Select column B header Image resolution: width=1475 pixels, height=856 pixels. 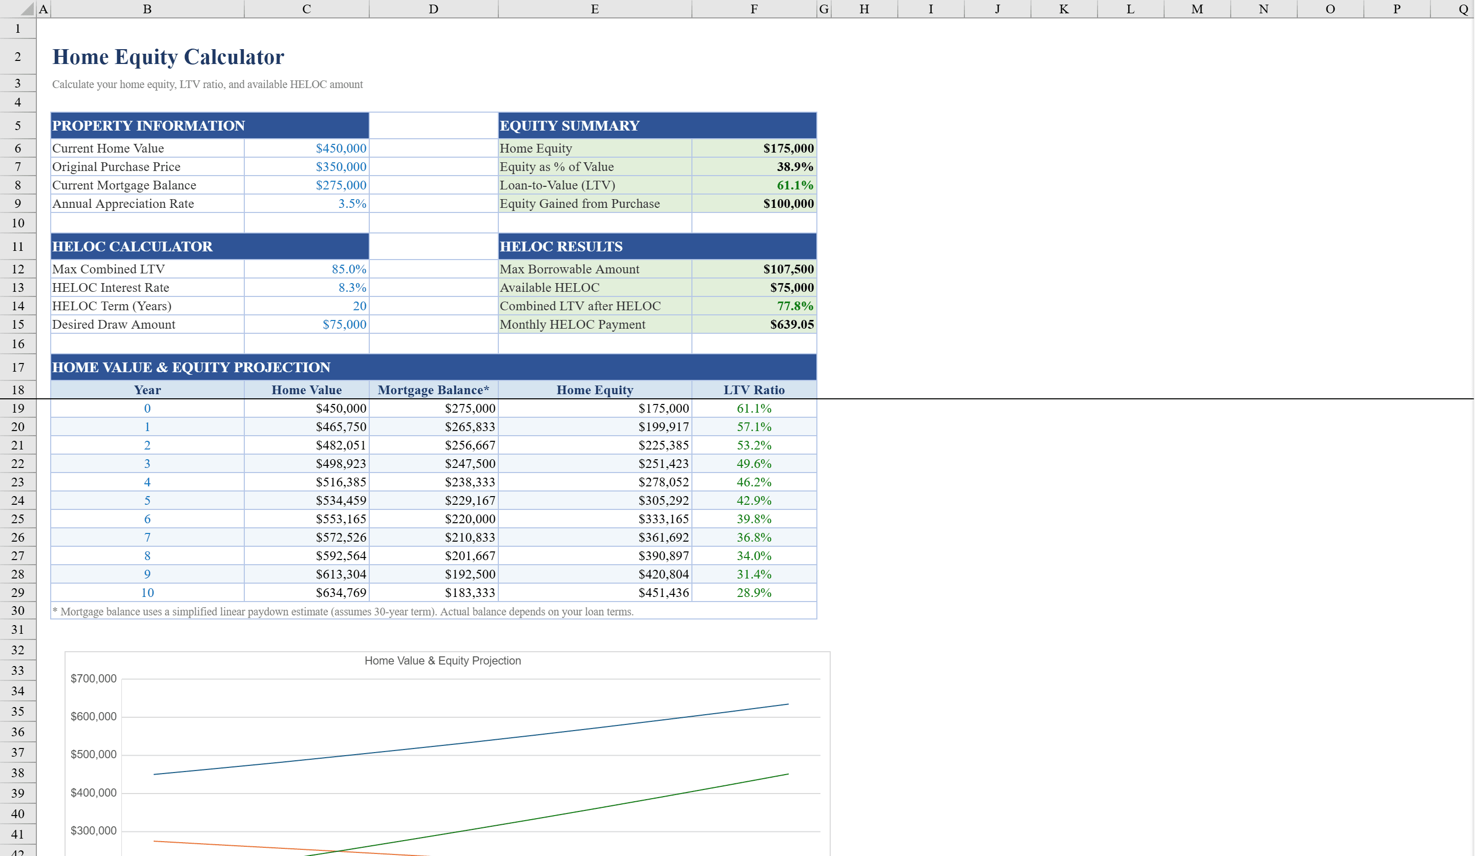147,9
